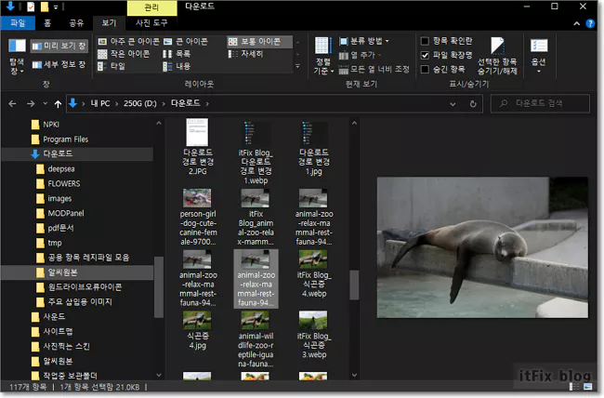This screenshot has width=604, height=398.
Task: Select Content (내용) layout
Action: (x=177, y=66)
